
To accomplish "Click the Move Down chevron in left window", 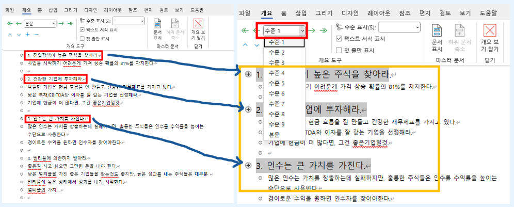I will click(19, 34).
